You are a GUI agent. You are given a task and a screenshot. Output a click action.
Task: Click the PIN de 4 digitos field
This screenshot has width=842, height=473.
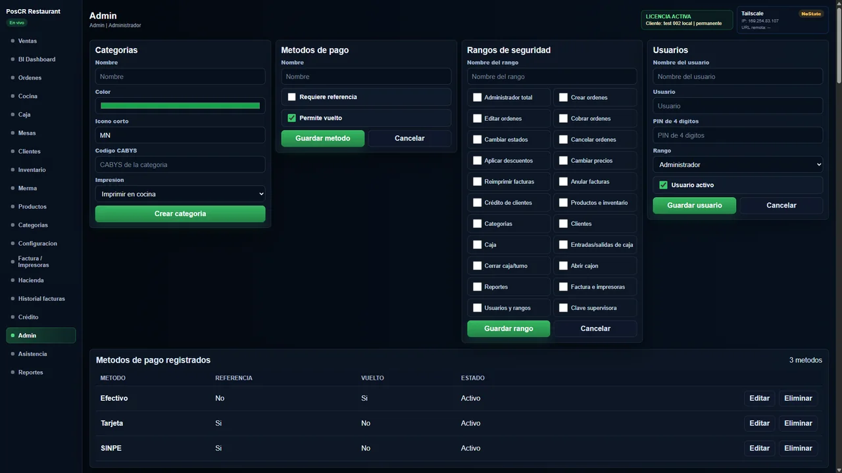(x=738, y=135)
